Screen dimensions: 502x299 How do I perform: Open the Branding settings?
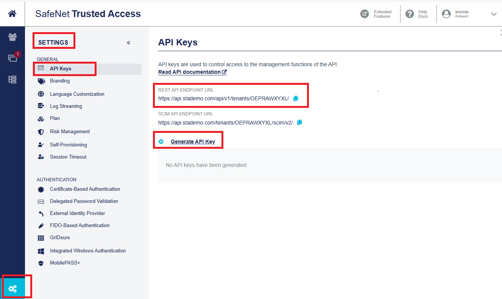click(61, 81)
